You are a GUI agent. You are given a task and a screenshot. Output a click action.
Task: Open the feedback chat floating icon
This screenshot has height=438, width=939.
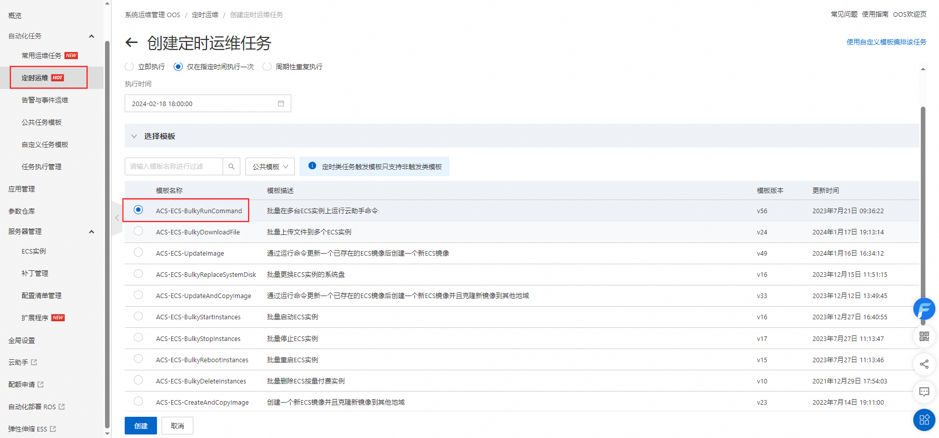coord(924,392)
